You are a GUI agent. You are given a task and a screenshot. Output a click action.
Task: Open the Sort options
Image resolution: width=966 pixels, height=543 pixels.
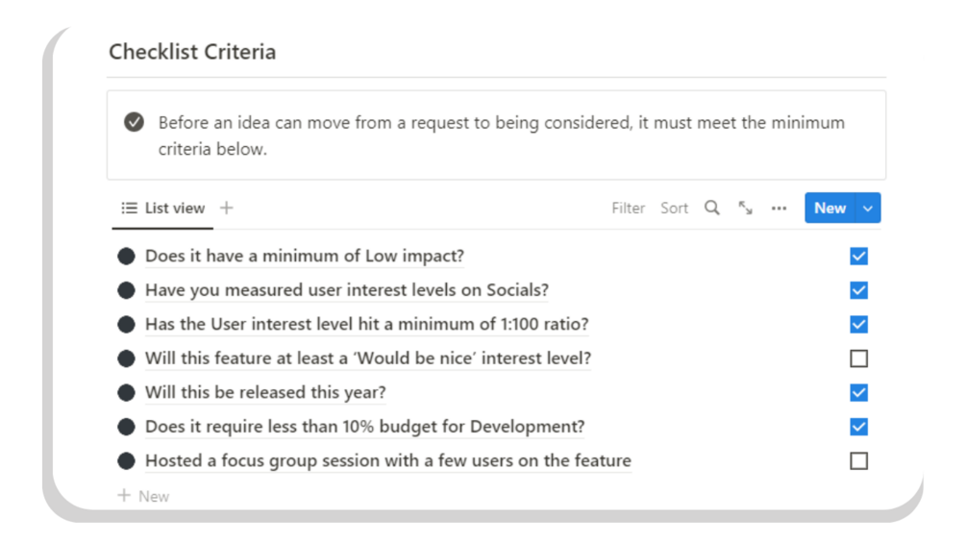[x=674, y=208]
